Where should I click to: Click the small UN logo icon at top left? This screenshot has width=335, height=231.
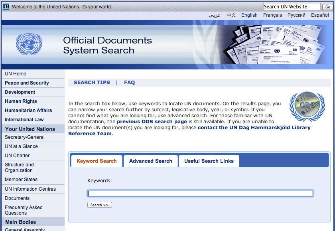(x=6, y=7)
